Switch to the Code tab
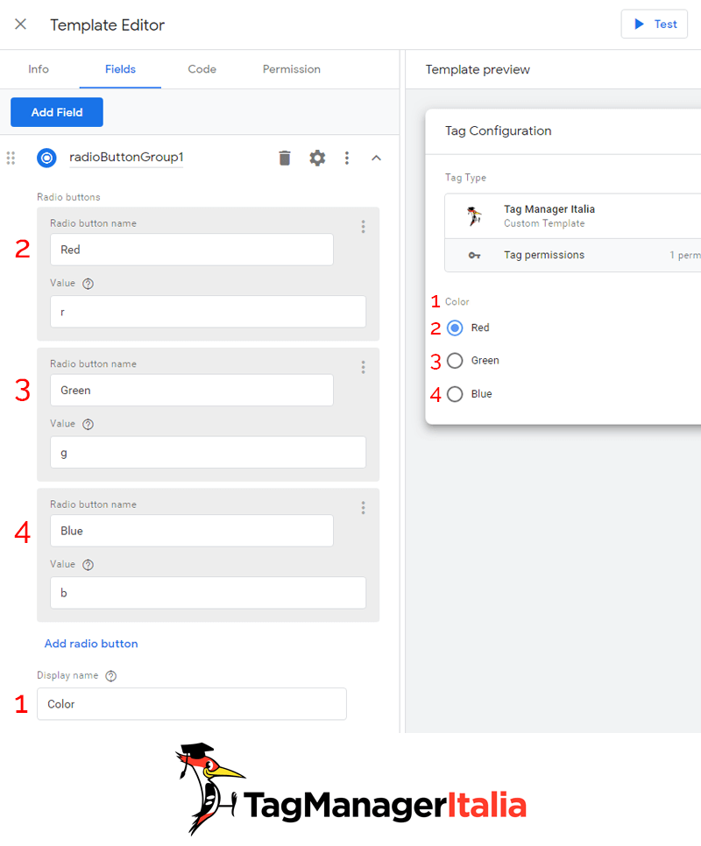This screenshot has height=846, width=701. (x=202, y=69)
